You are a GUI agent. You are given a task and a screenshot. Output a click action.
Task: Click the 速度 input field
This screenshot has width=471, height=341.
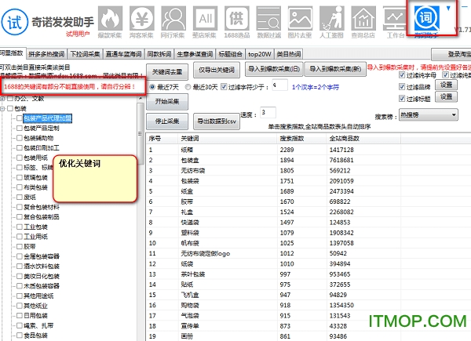click(x=268, y=112)
